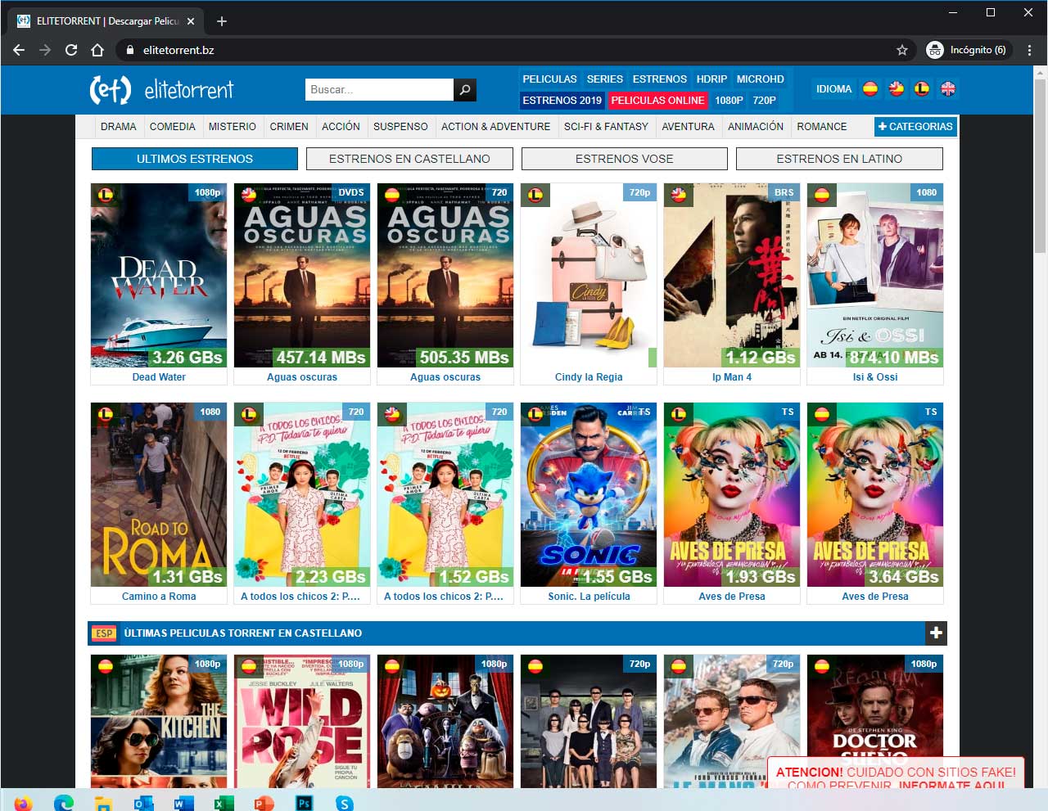Screen dimensions: 1048x811
Task: Expand the + CATEGORIAS menu
Action: point(915,127)
